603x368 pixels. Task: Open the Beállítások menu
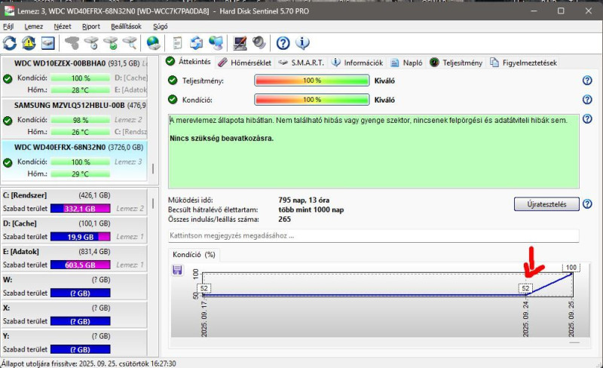point(126,26)
